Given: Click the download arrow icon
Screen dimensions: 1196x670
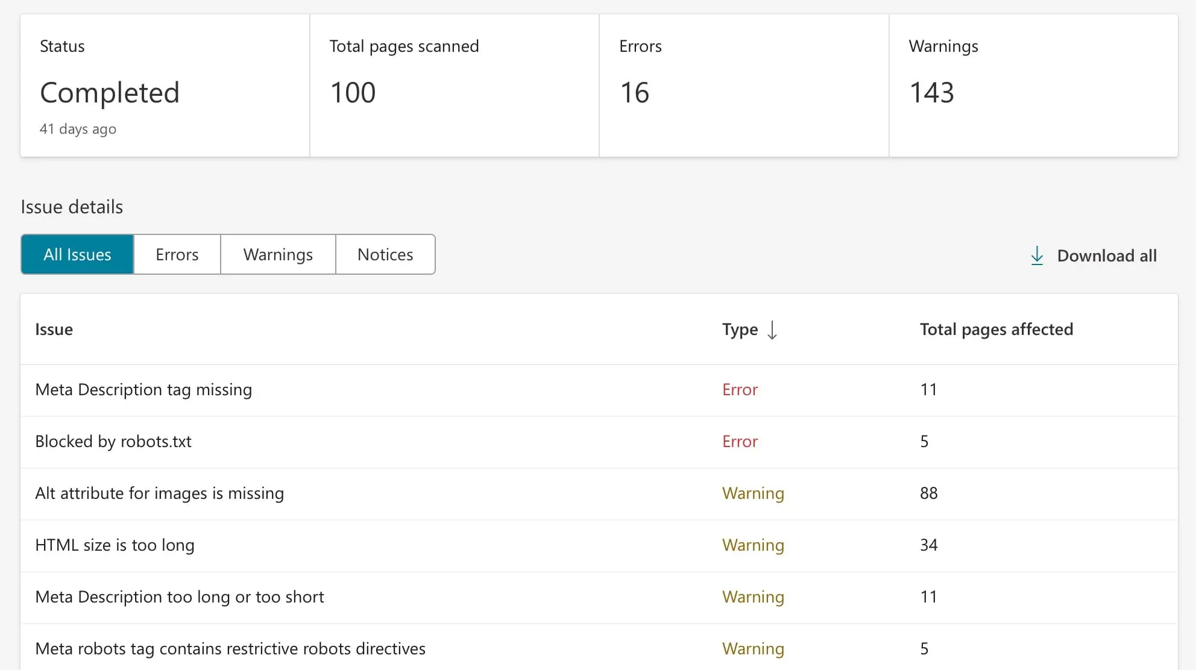Looking at the screenshot, I should point(1036,255).
